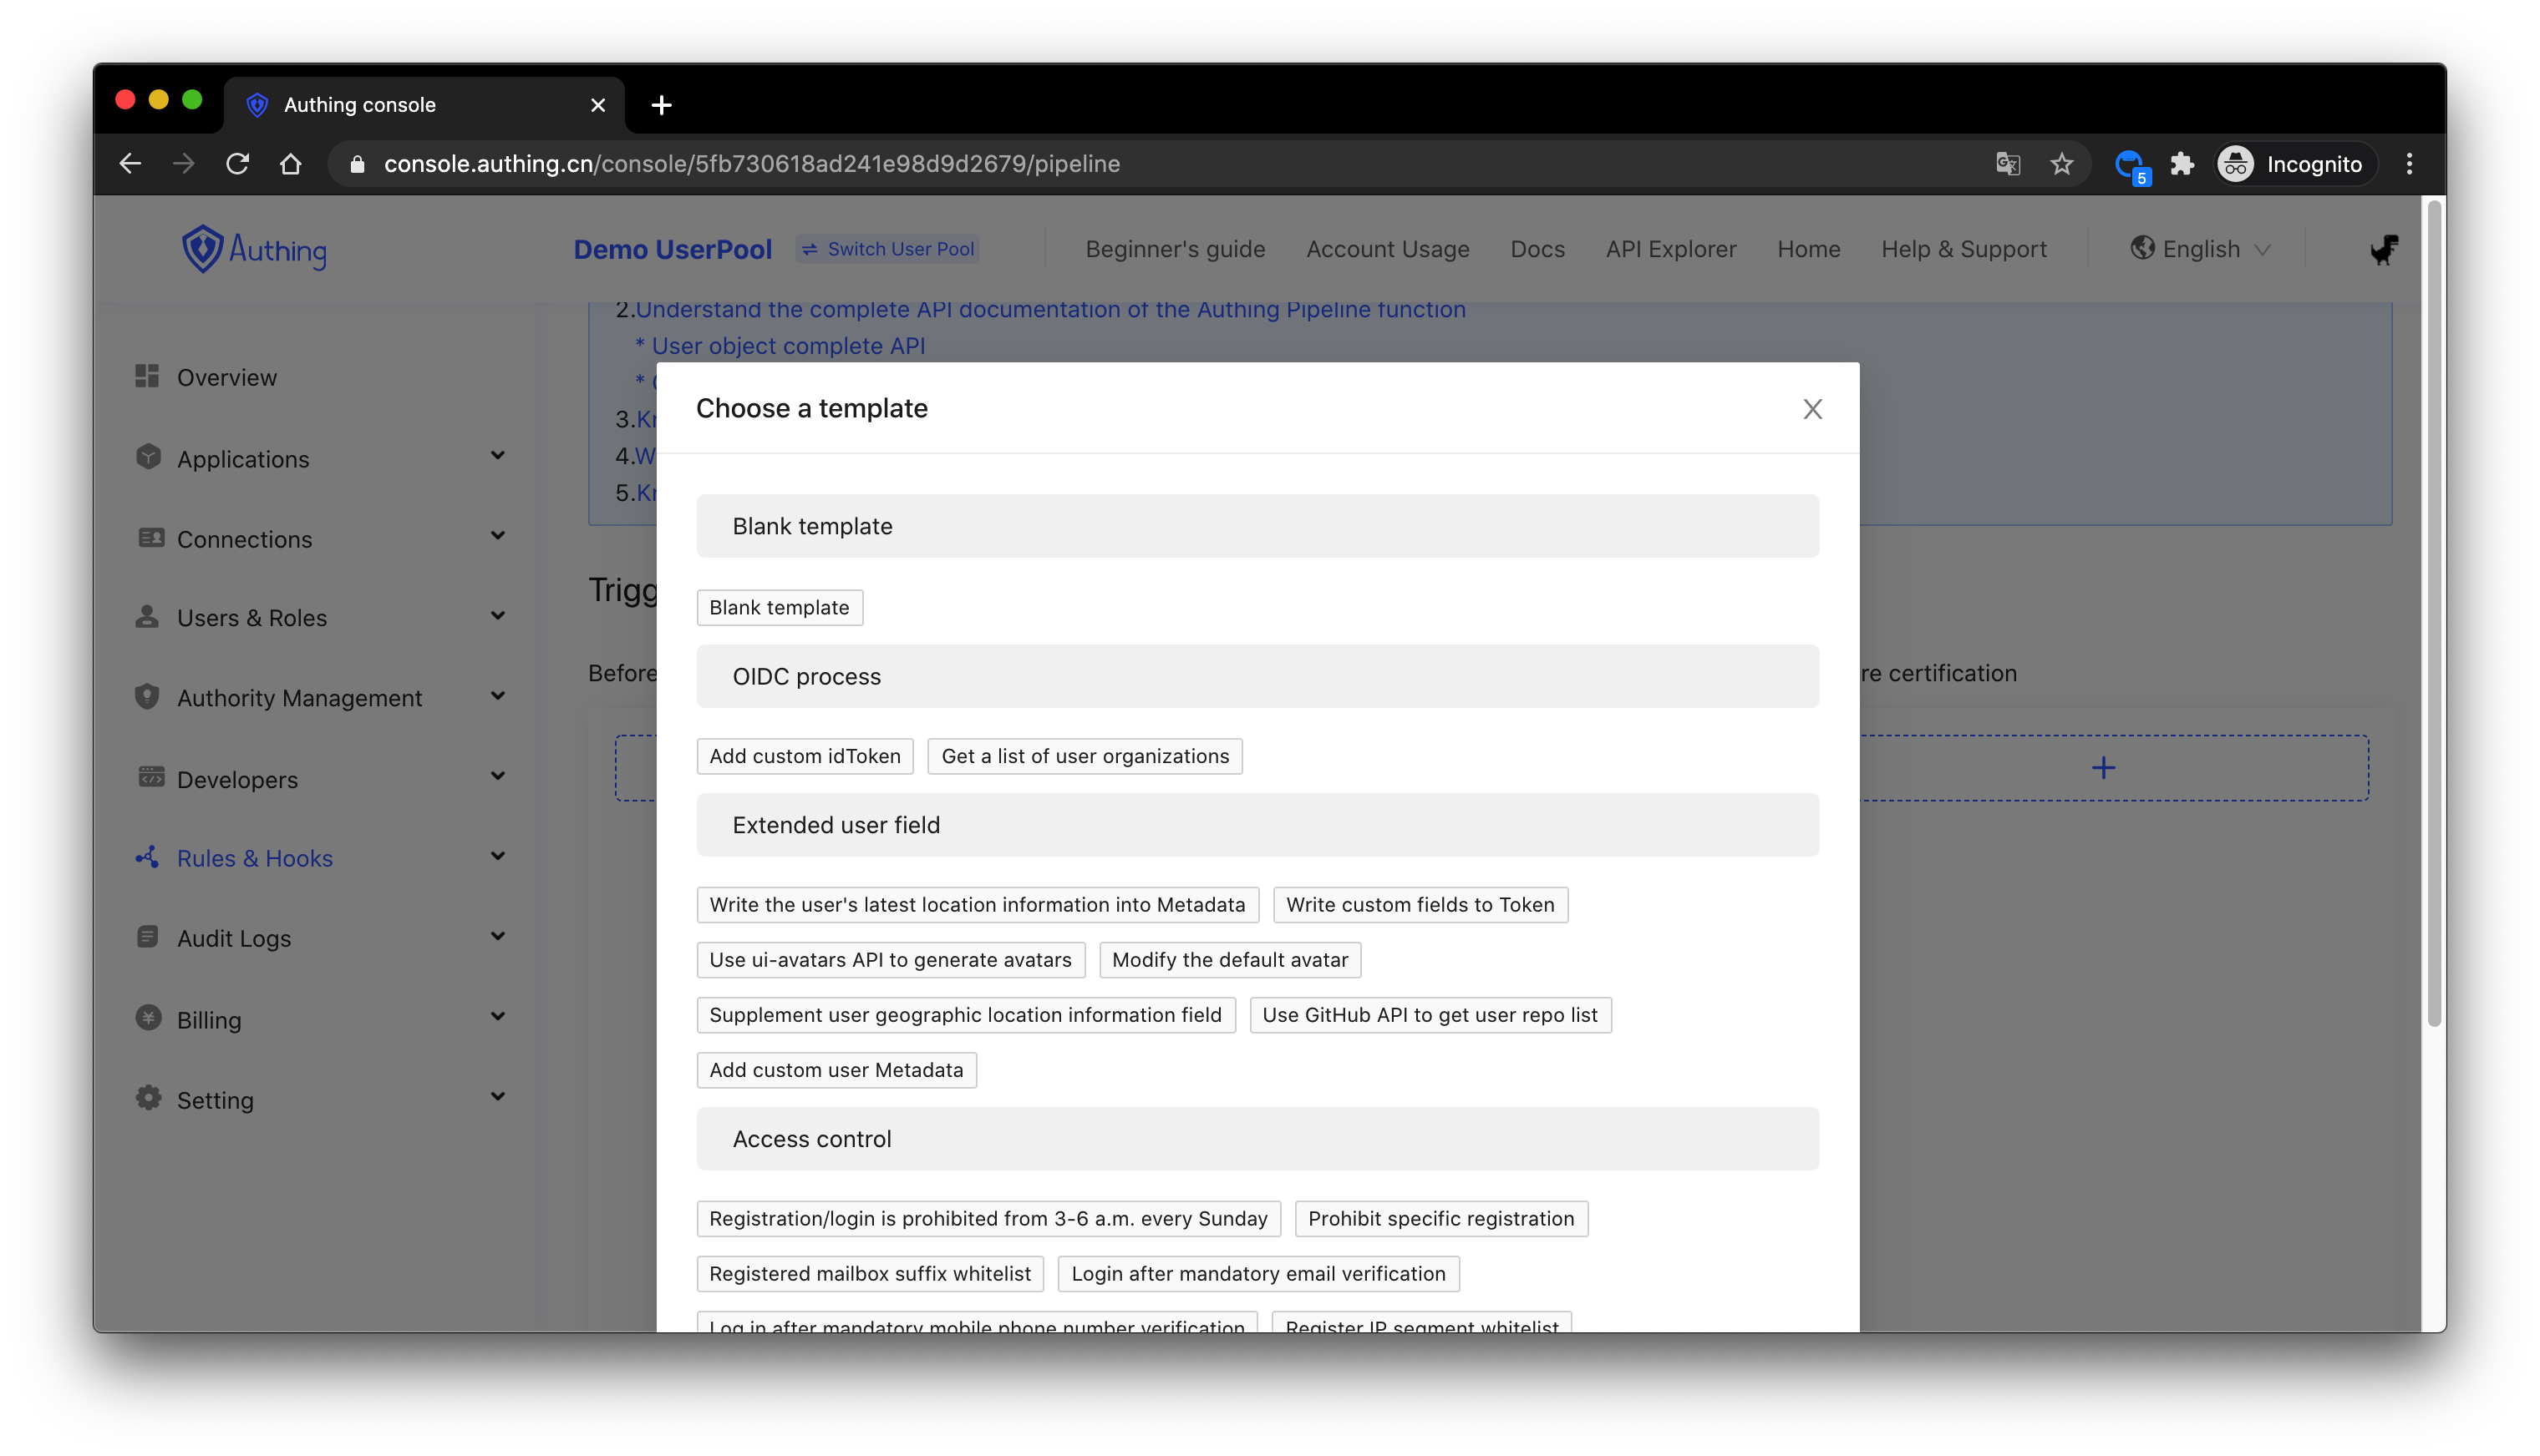The width and height of the screenshot is (2540, 1456).
Task: Expand the Setting menu chevron
Action: 497,1096
